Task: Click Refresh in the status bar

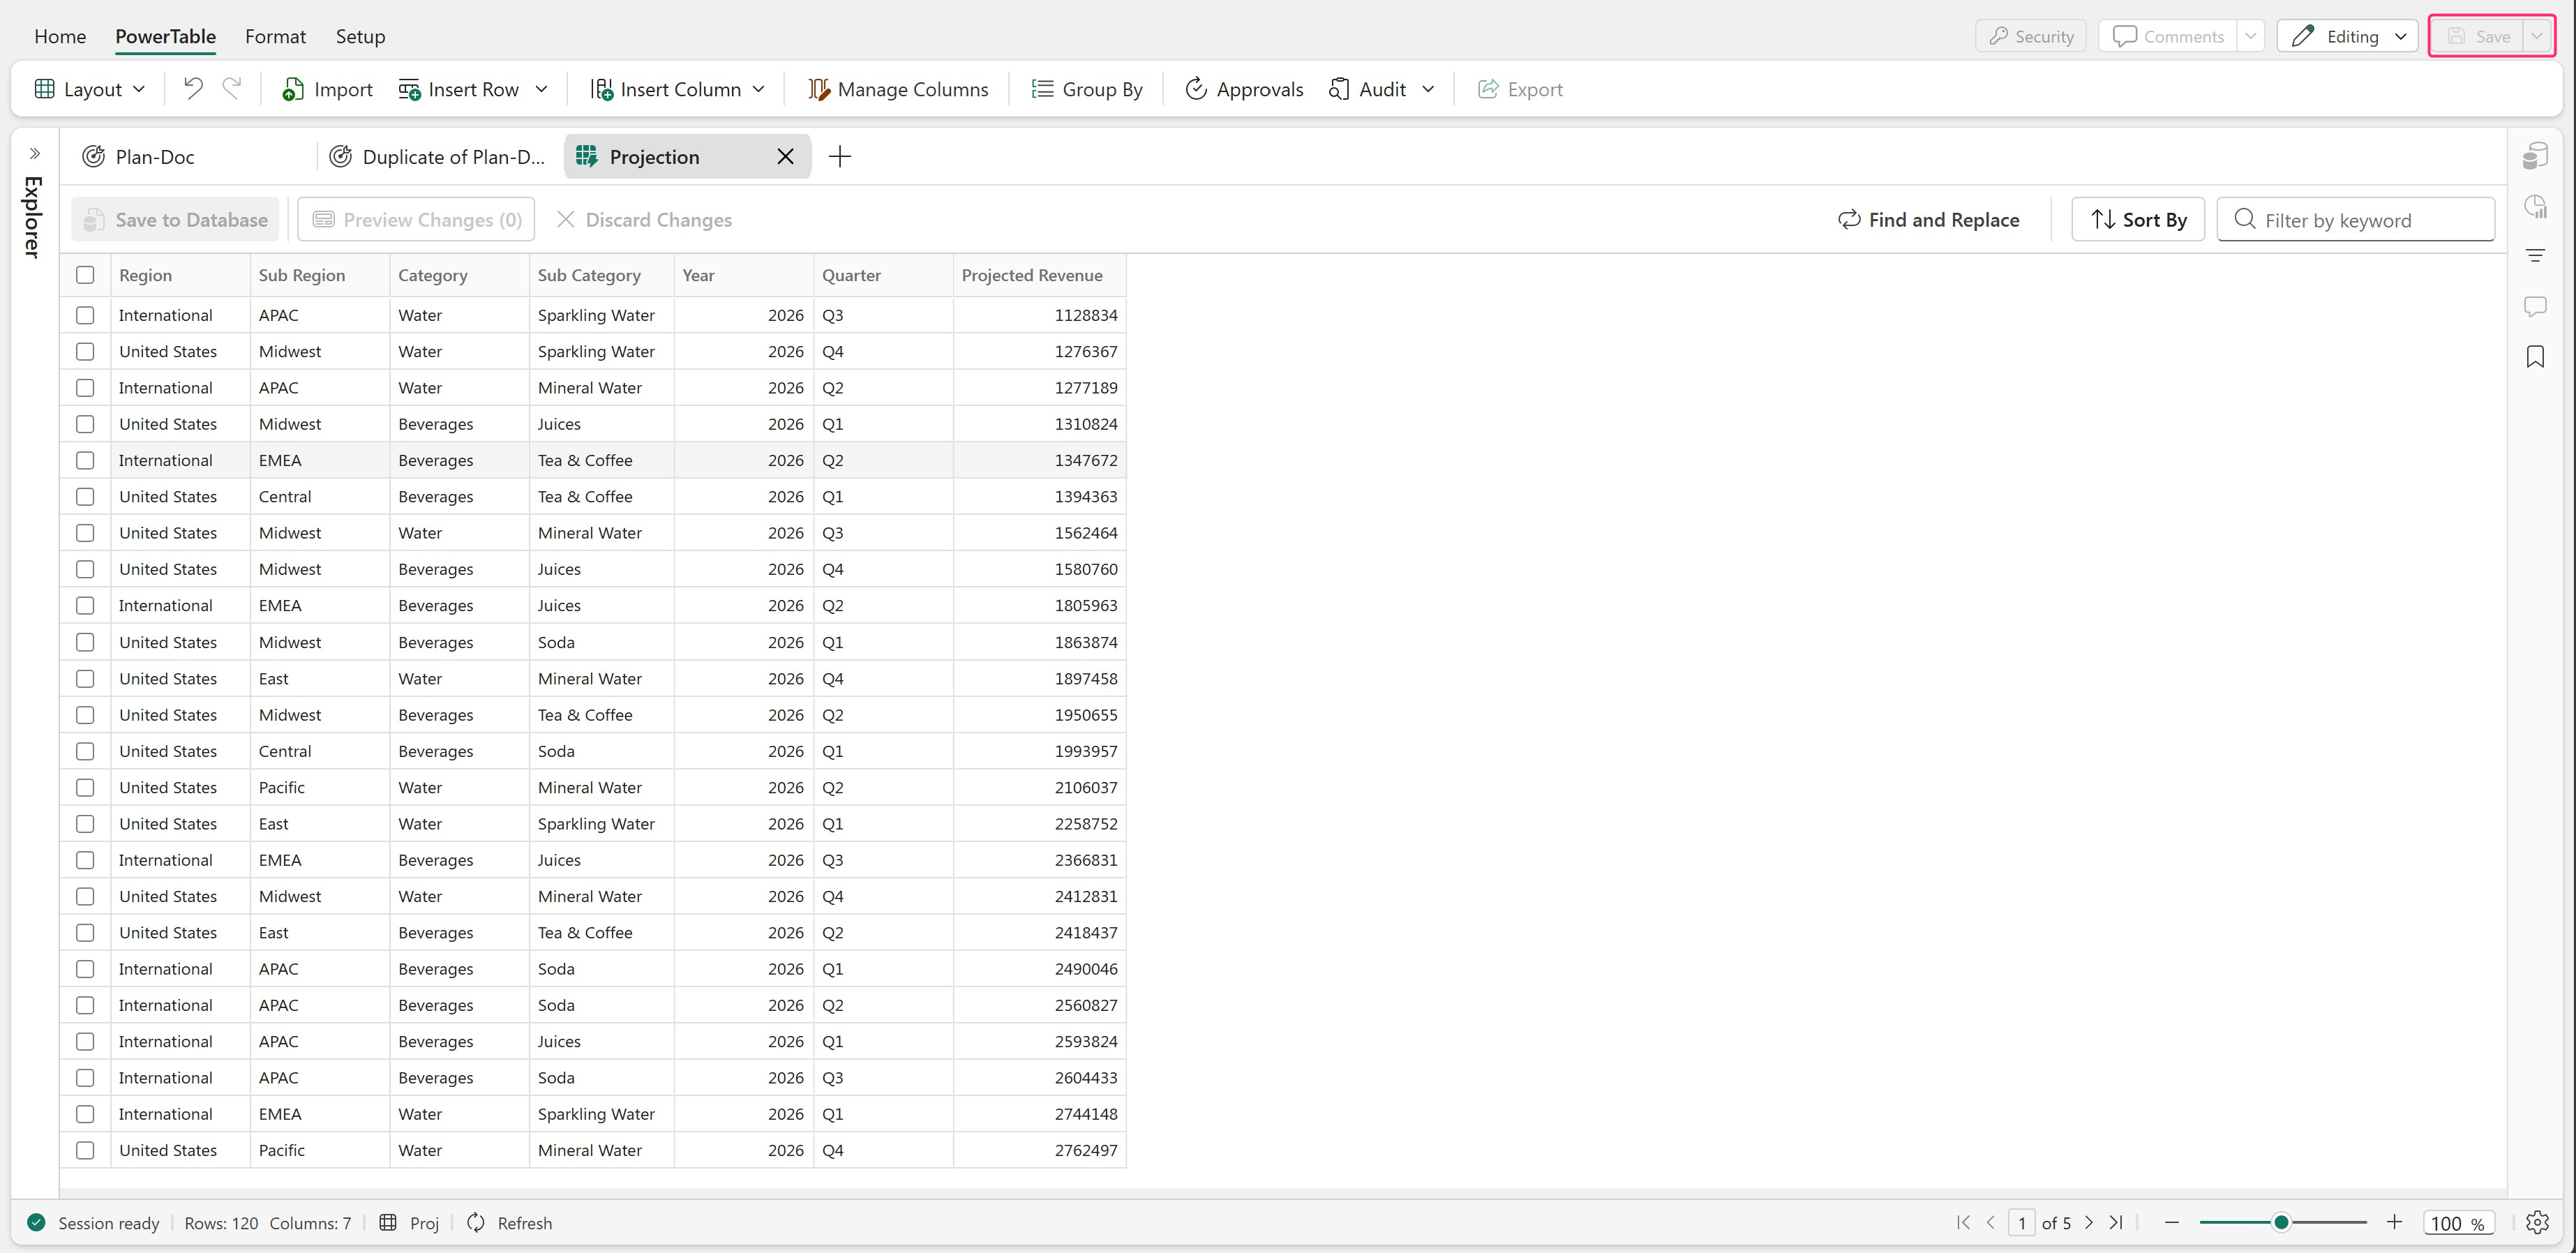Action: (510, 1223)
